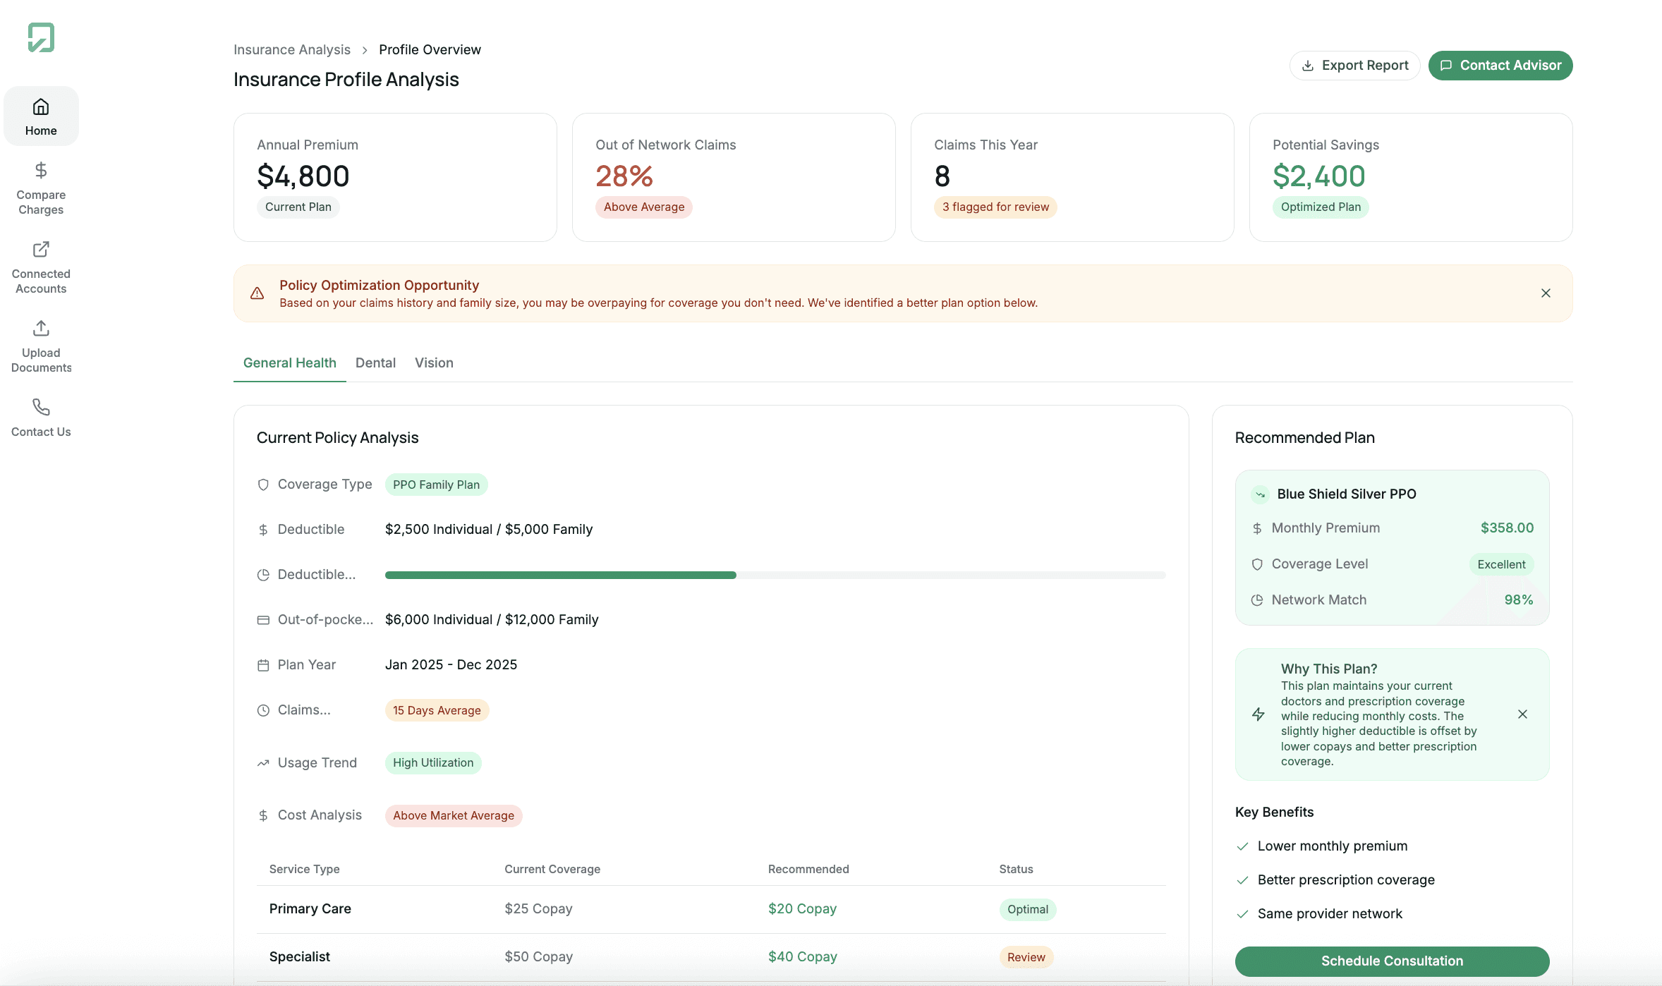Click the shield icon beside Coverage Type
Screen dimensions: 1662x986
(x=263, y=485)
